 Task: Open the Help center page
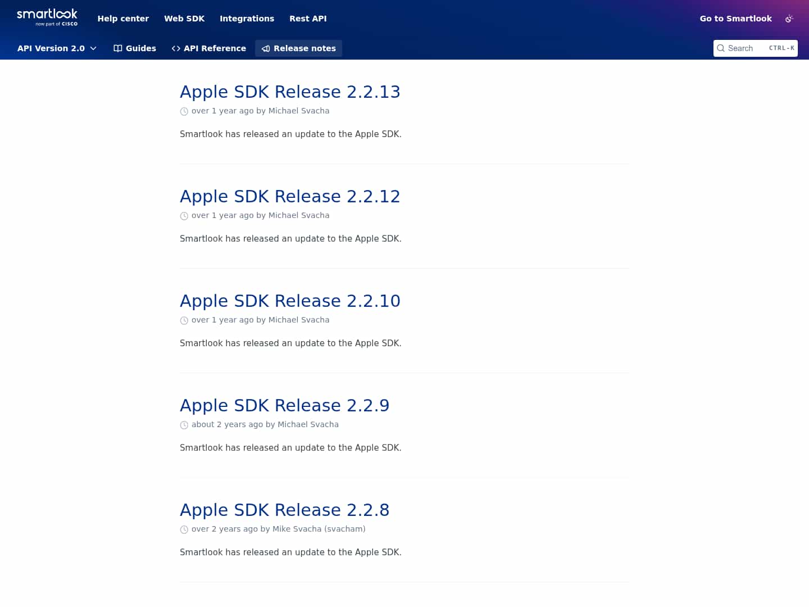tap(123, 19)
